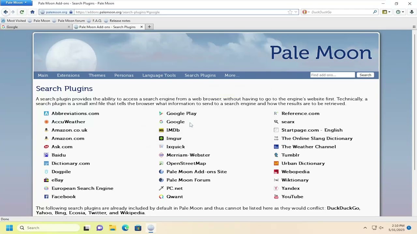Expand the address bar history dropdown arrow
Screen dimensions: 417x234
point(296,12)
